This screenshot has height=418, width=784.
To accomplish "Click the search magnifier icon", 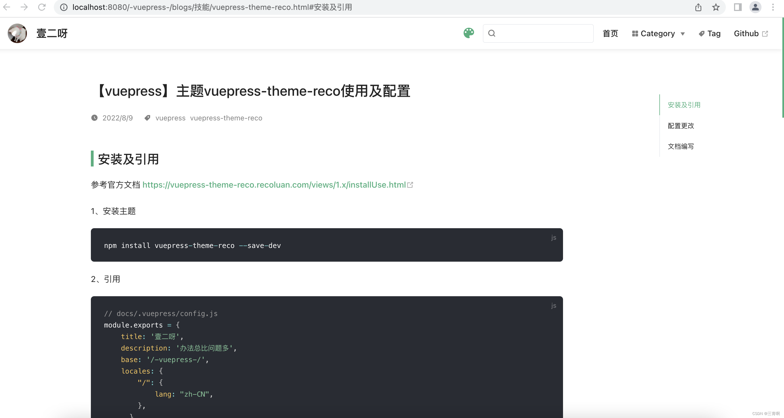I will (x=492, y=33).
